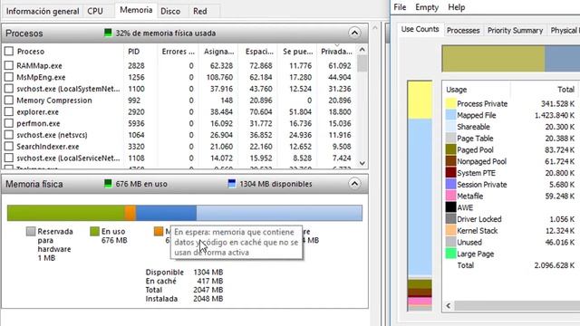Click the dark blue En espera bar segment
Screen dimensions: 580x326
[x=166, y=213]
